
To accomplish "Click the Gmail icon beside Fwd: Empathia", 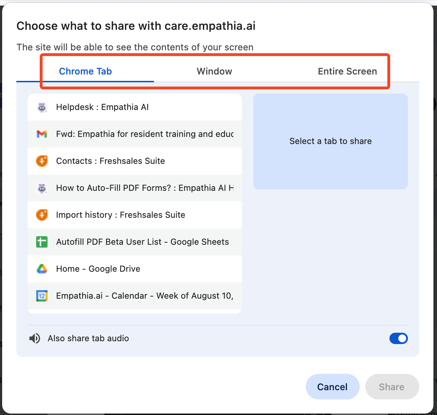I will pyautogui.click(x=42, y=134).
